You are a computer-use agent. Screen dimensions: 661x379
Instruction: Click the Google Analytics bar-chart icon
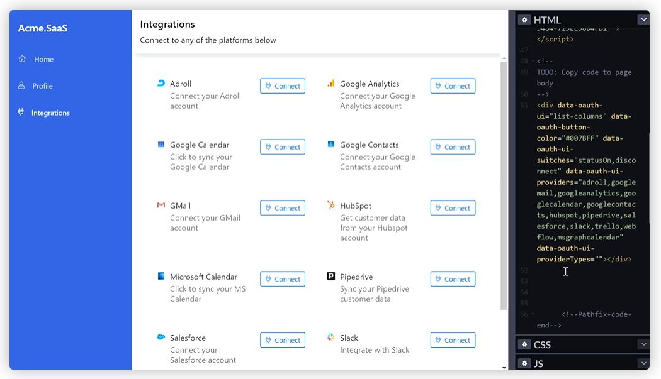(331, 83)
